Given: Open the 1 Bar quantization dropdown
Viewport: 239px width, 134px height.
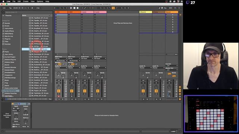Looking at the screenshot, I should [39, 8].
